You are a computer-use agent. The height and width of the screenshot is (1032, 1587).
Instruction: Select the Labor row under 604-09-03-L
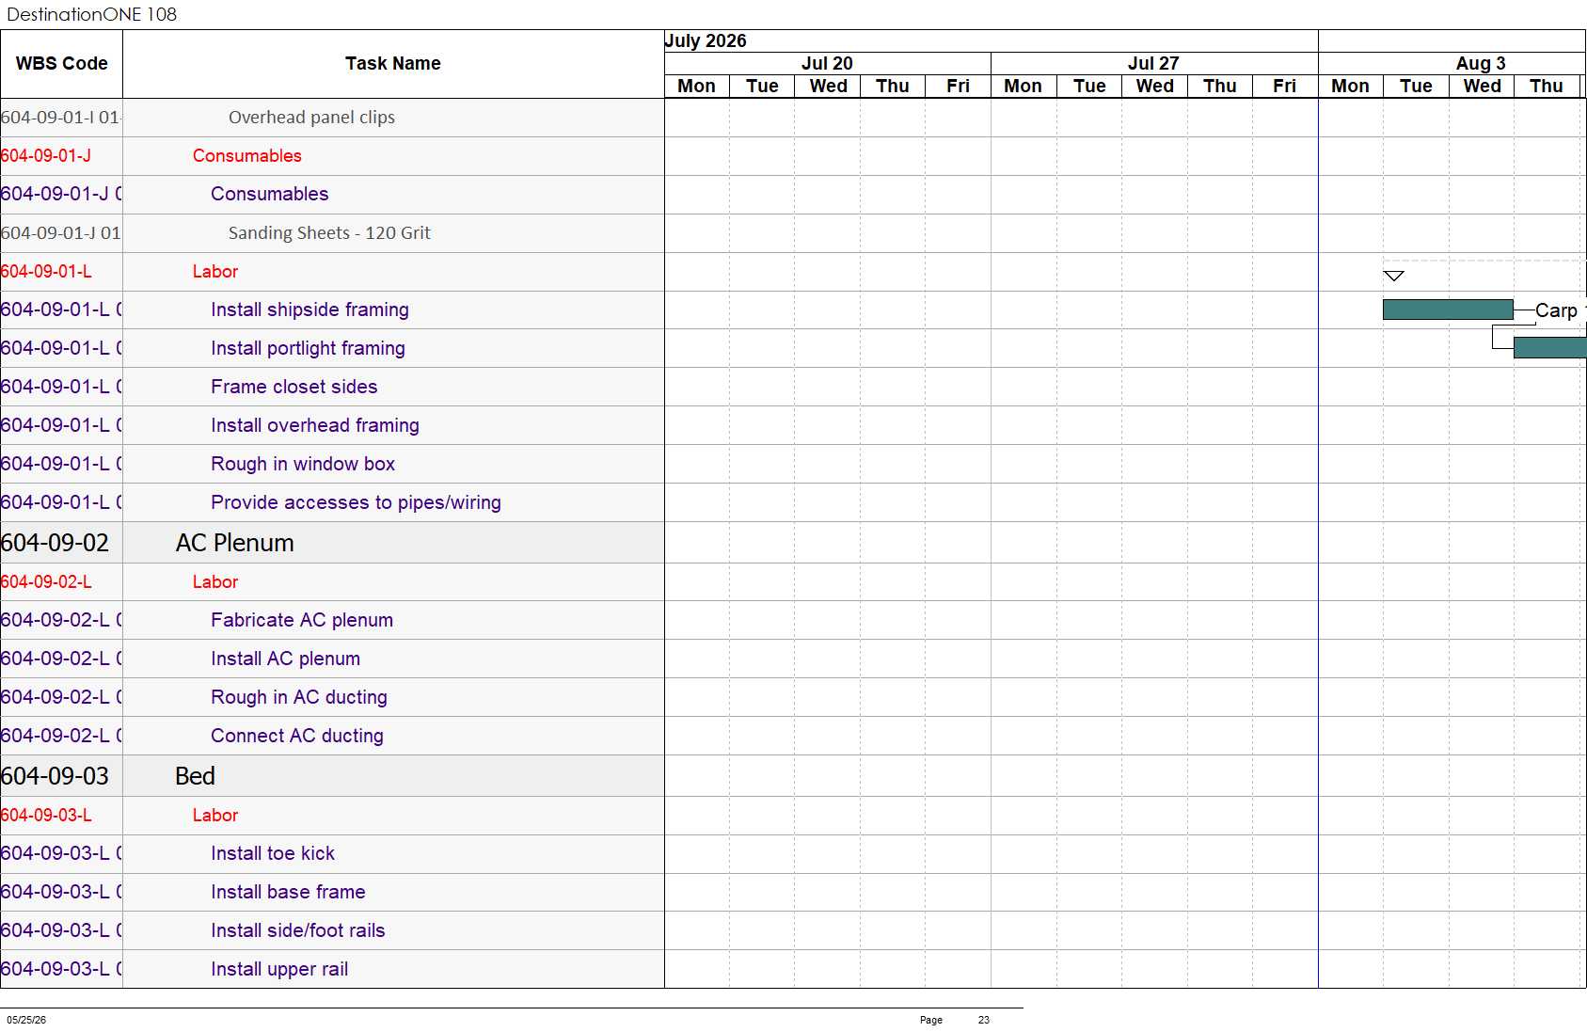[x=332, y=816]
